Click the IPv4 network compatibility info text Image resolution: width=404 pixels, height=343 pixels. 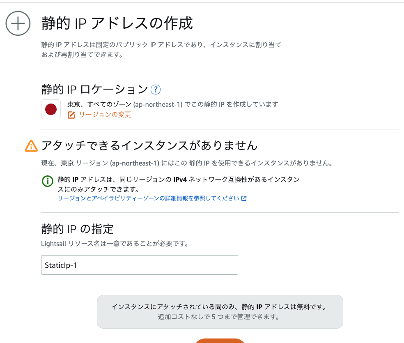[178, 184]
